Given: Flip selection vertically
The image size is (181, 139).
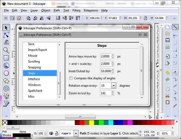Looking at the screenshot, I should click(48, 18).
